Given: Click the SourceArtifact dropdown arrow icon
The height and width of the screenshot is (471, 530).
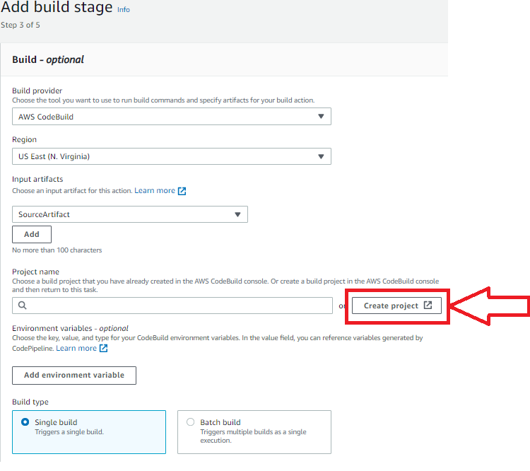Looking at the screenshot, I should [237, 214].
